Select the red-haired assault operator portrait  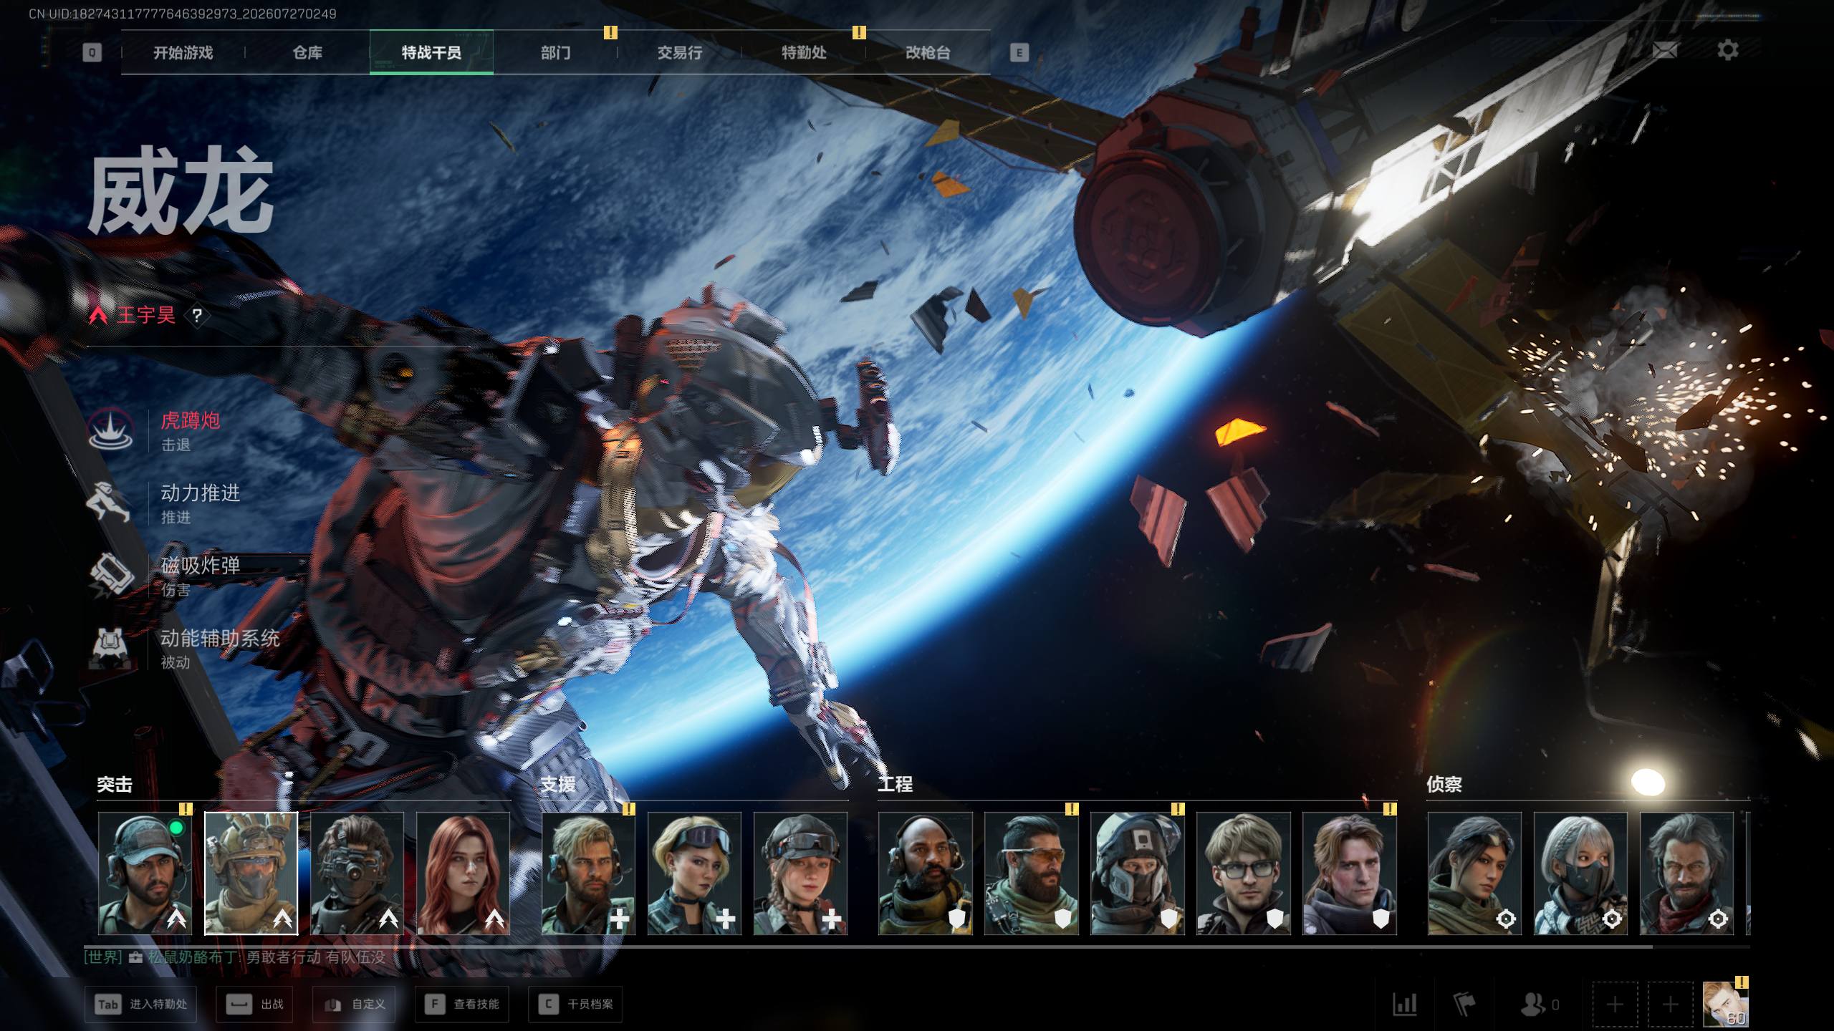(463, 873)
